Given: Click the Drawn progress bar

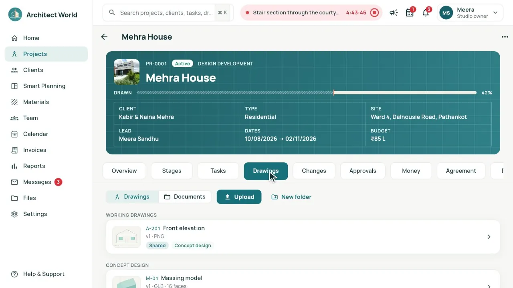Looking at the screenshot, I should pyautogui.click(x=307, y=93).
